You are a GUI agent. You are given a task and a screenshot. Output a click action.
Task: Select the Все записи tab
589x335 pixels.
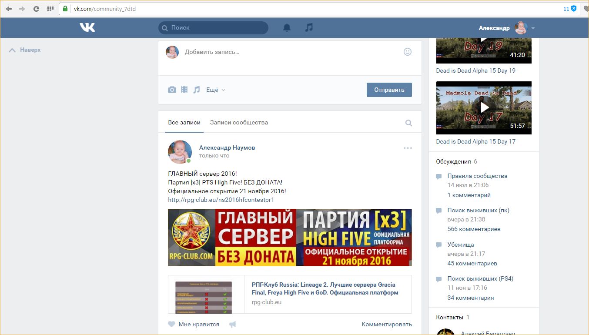(x=184, y=122)
